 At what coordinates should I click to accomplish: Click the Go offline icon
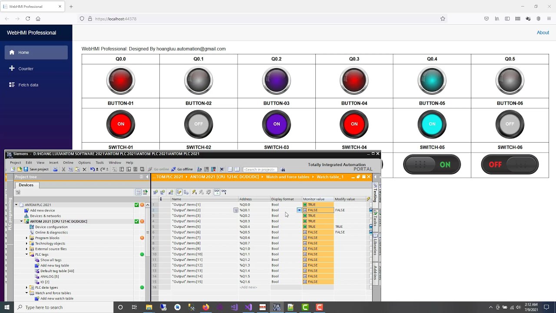[173, 169]
